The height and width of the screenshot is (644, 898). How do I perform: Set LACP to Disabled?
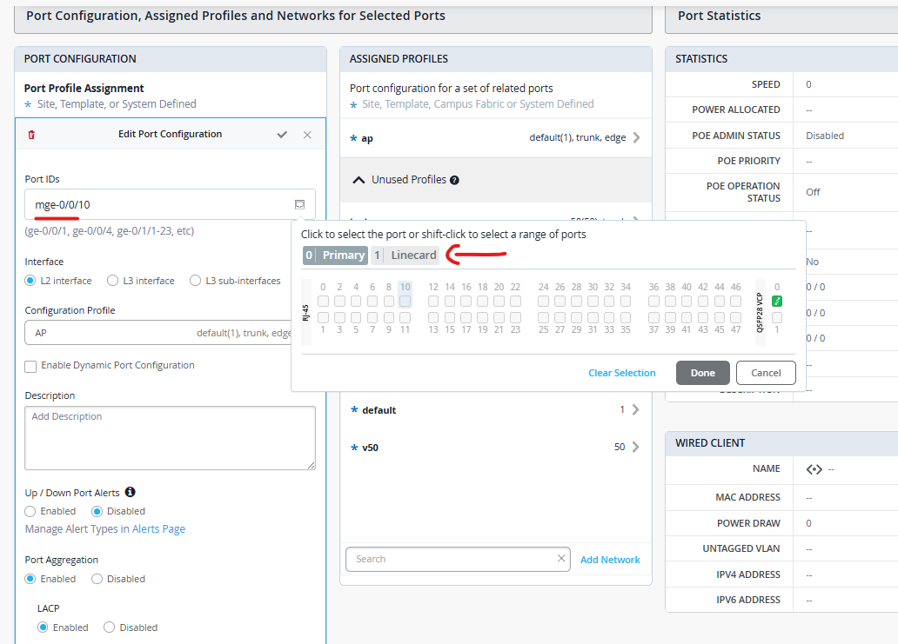pyautogui.click(x=110, y=627)
